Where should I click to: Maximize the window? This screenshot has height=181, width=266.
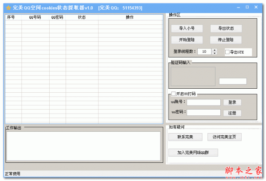click(247, 7)
